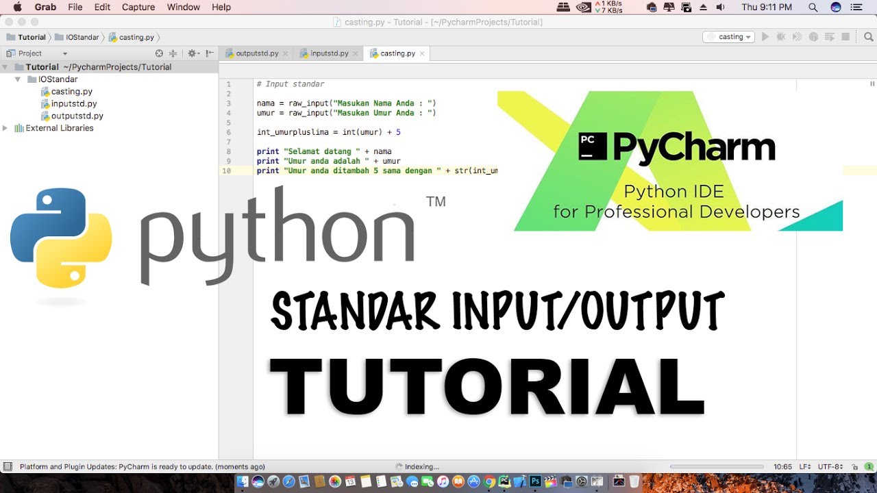Select outputstd.py in the project tree

tap(77, 116)
